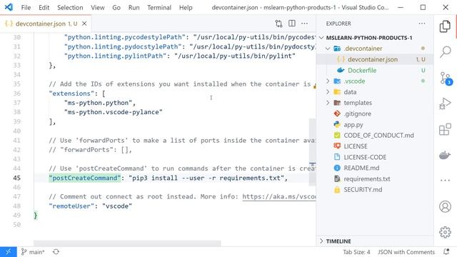Click "ms-python.vscode-pylance" extension string
The height and width of the screenshot is (257, 457).
(114, 112)
